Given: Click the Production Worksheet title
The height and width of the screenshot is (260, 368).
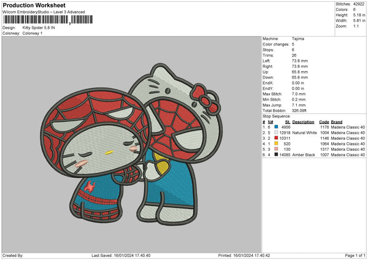Looking at the screenshot, I should coord(34,5).
